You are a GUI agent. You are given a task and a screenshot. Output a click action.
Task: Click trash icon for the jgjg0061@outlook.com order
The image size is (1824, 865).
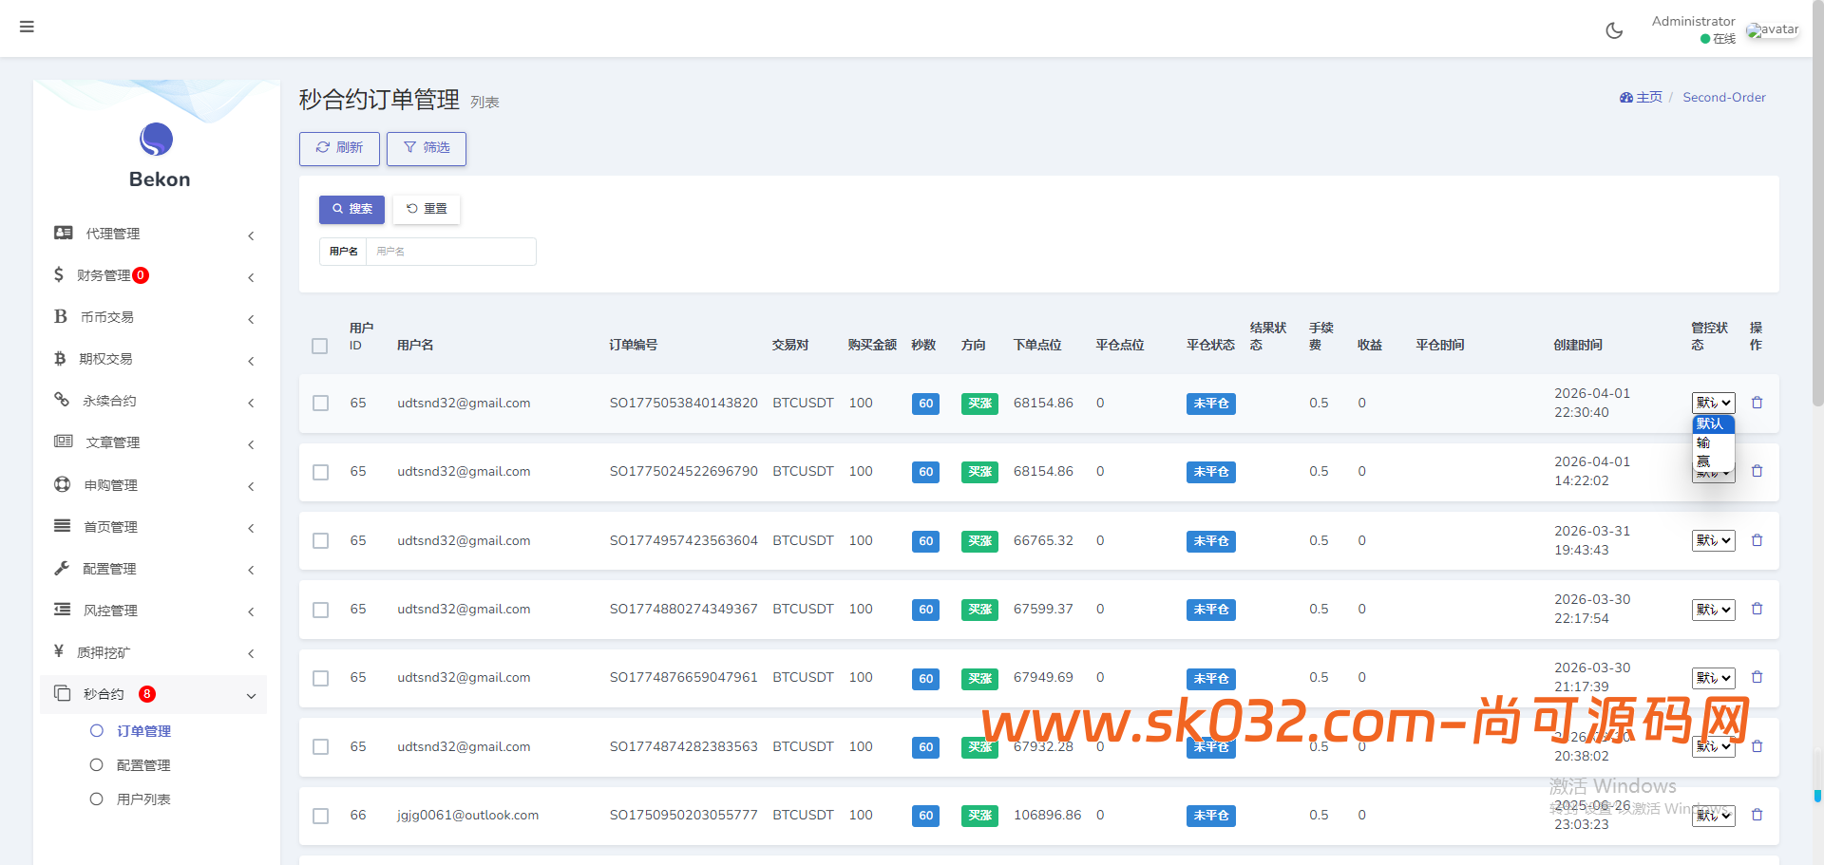click(x=1757, y=815)
